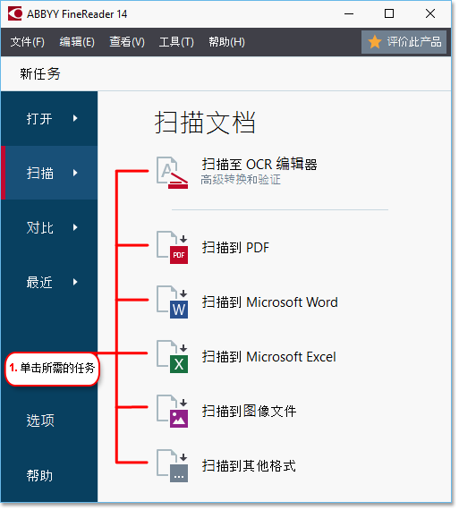Expand the 打开 sidebar arrow
This screenshot has width=459, height=510.
(75, 118)
